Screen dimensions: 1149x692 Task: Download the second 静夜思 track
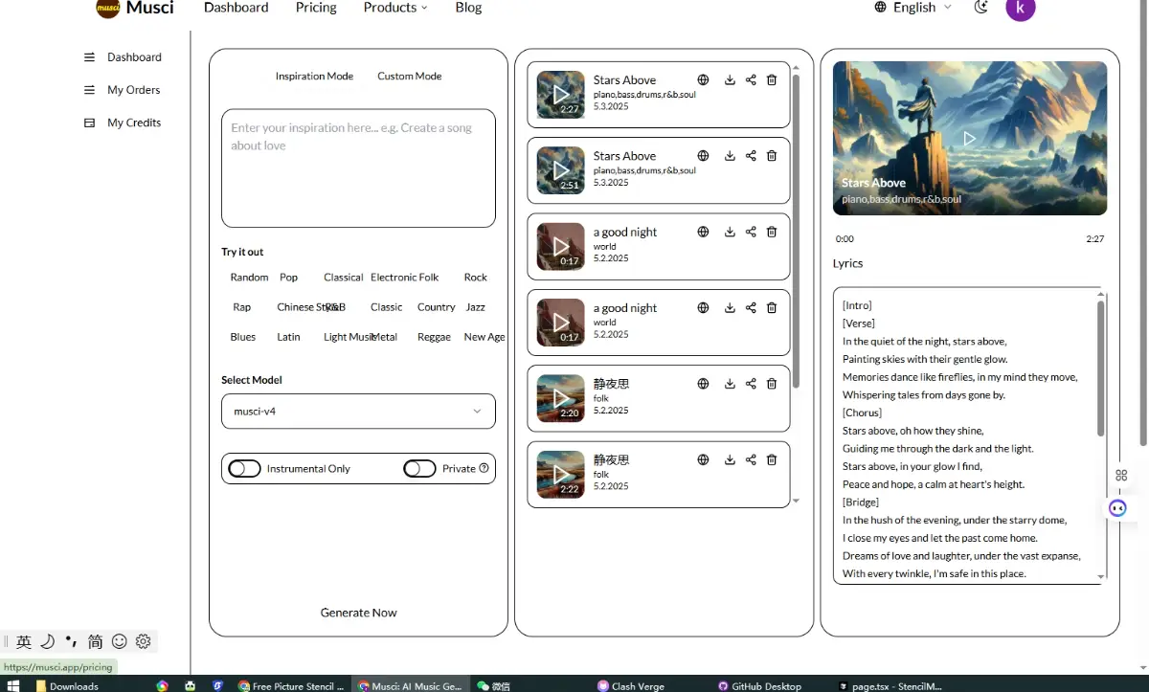point(730,459)
